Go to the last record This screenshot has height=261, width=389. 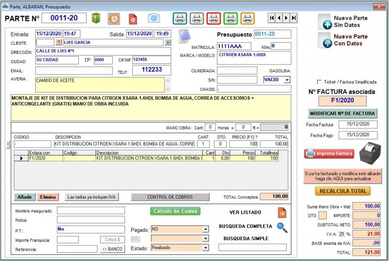pos(294,18)
